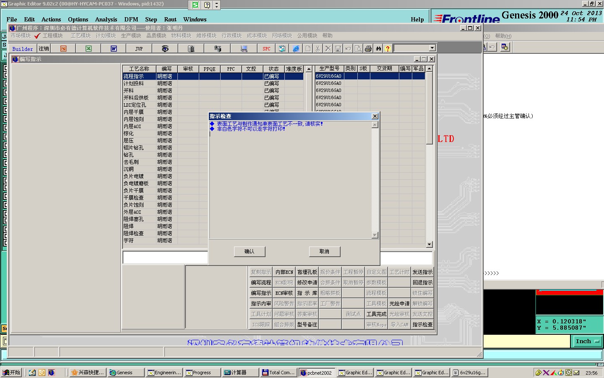Click the Excel export icon in toolbar

click(x=89, y=49)
